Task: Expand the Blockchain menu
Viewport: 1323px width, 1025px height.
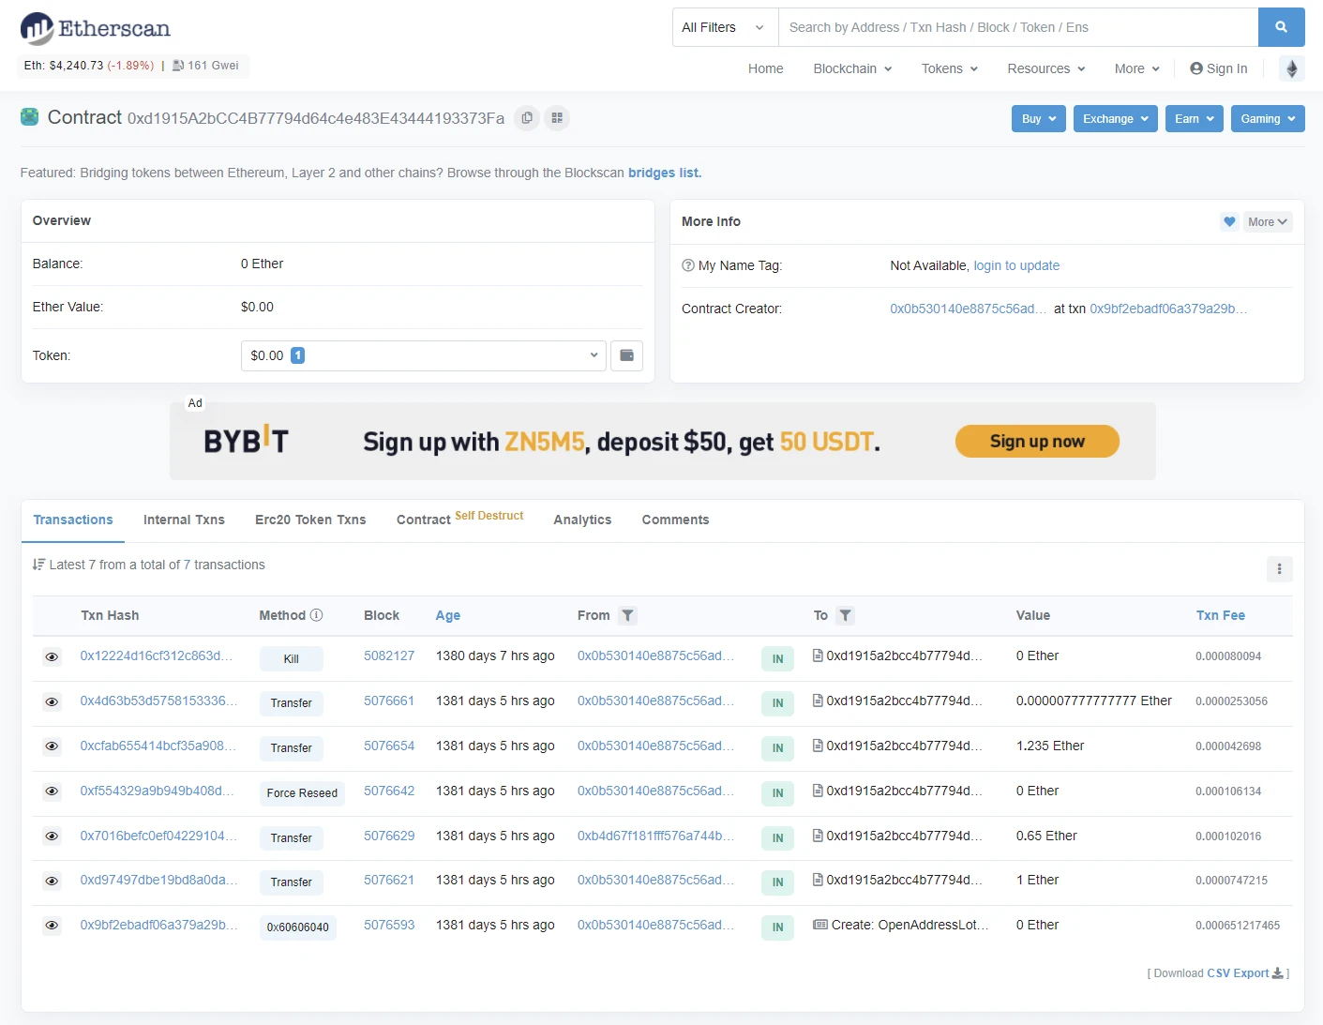Action: point(852,68)
